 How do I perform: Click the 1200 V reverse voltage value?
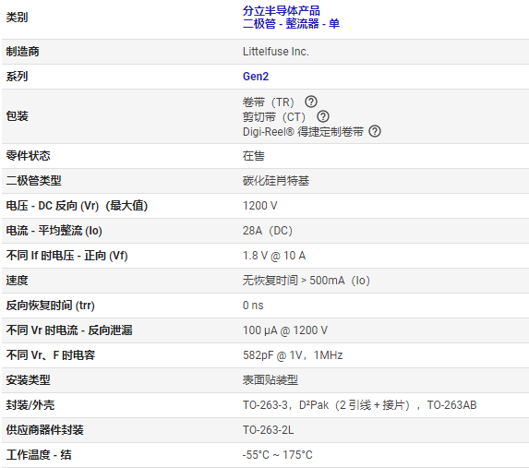pyautogui.click(x=259, y=206)
